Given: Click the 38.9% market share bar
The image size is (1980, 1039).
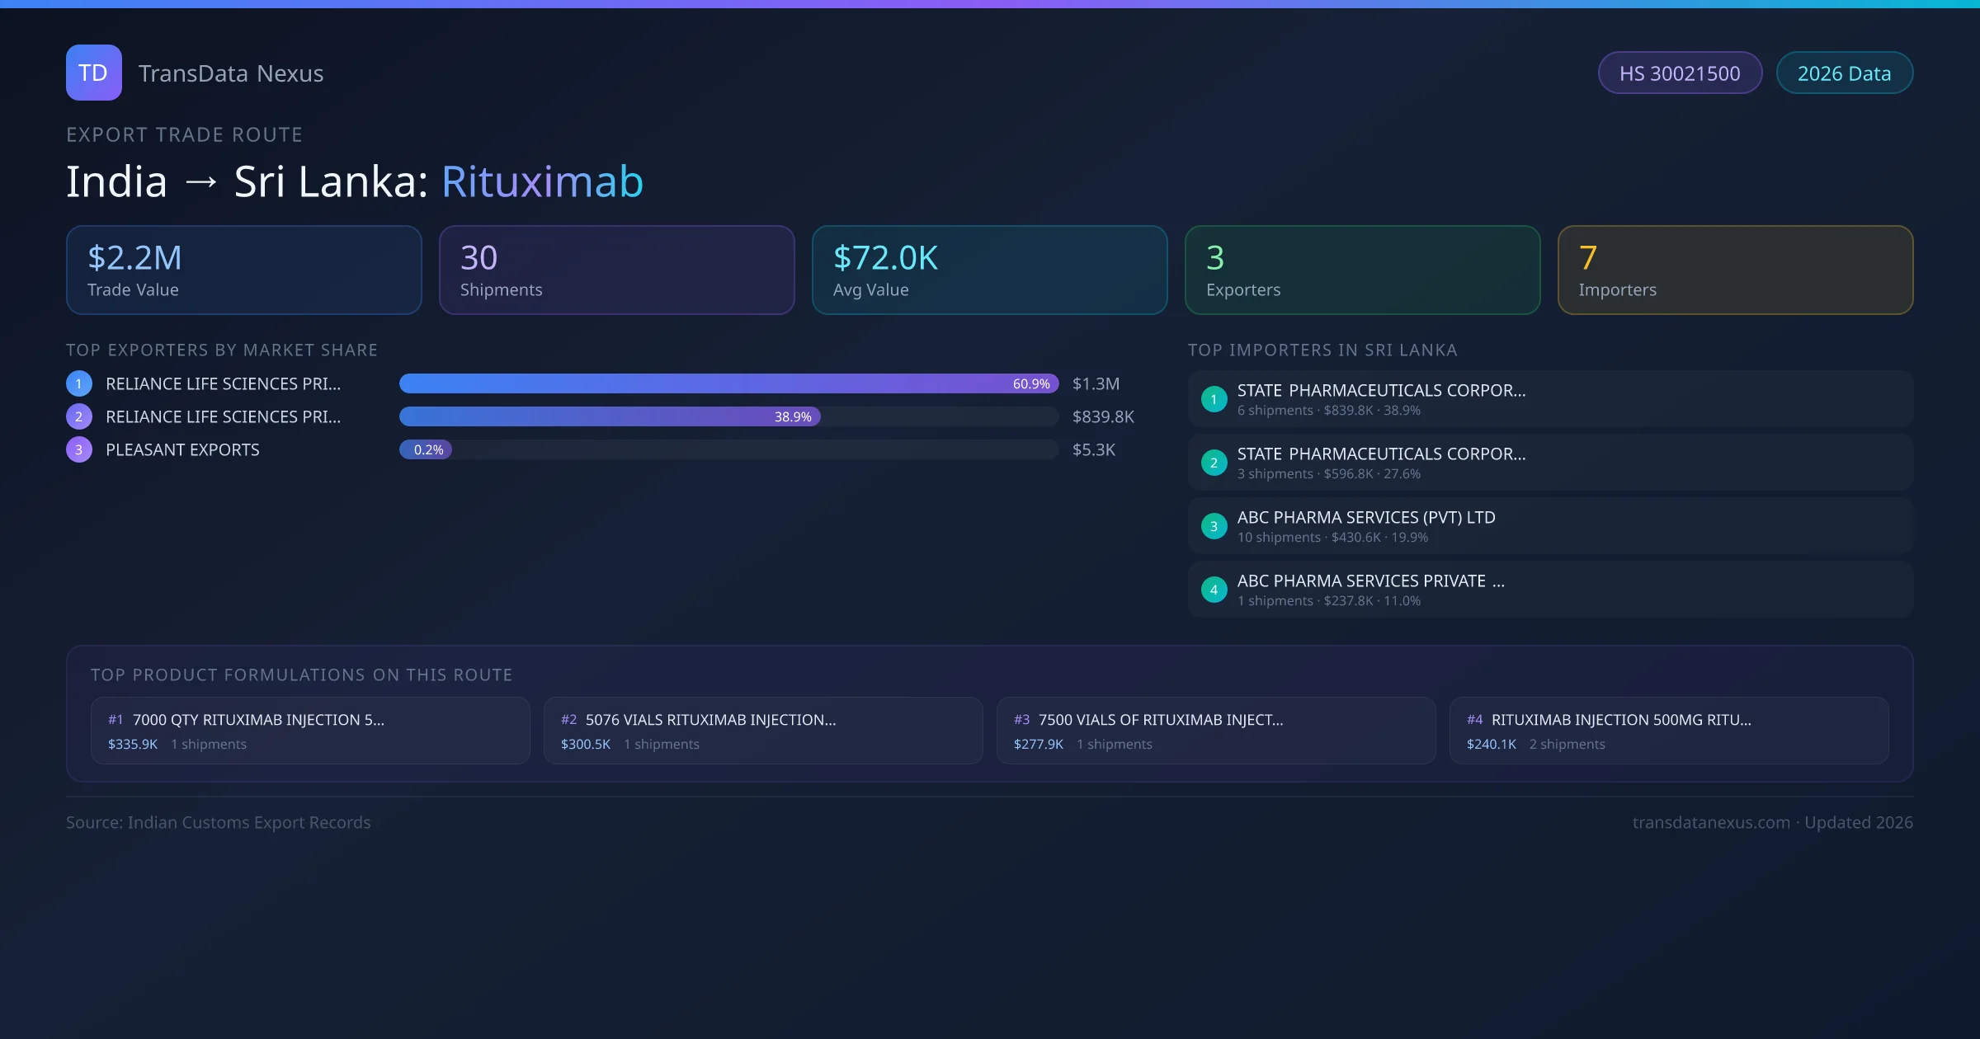Looking at the screenshot, I should click(x=609, y=416).
